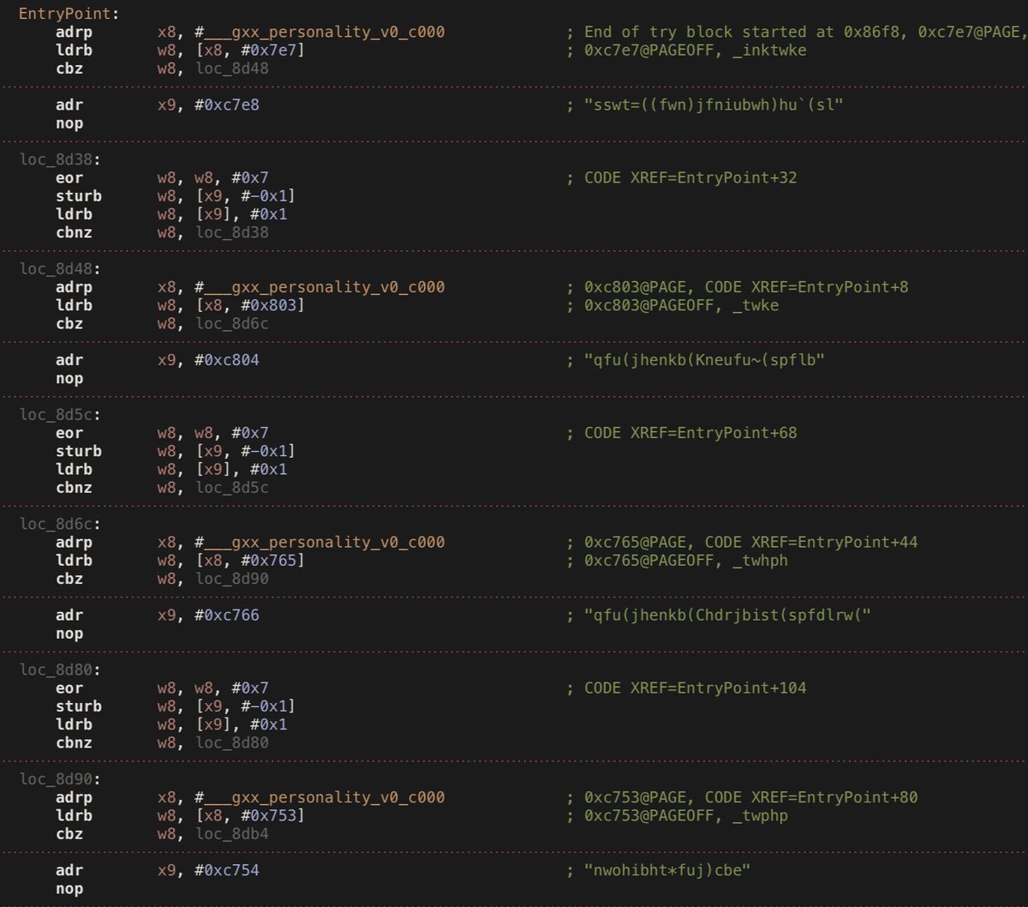The height and width of the screenshot is (907, 1028).
Task: Click the string comment "sswt=((fwn)jfniubwh)hu`(sl"
Action: coord(707,105)
